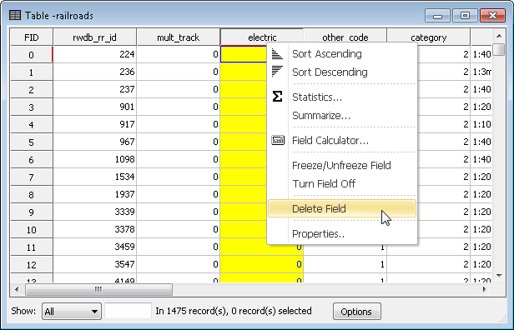Click the horizontal scroll left arrow
The image size is (514, 330).
[17, 289]
